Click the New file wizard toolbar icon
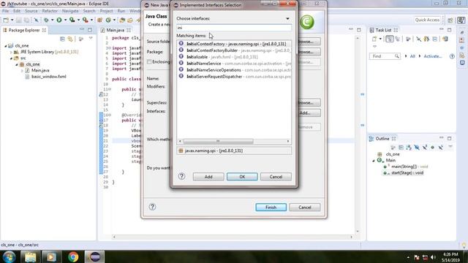 [x=6, y=20]
